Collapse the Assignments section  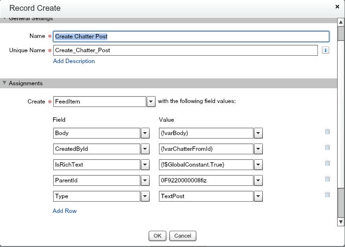5,83
